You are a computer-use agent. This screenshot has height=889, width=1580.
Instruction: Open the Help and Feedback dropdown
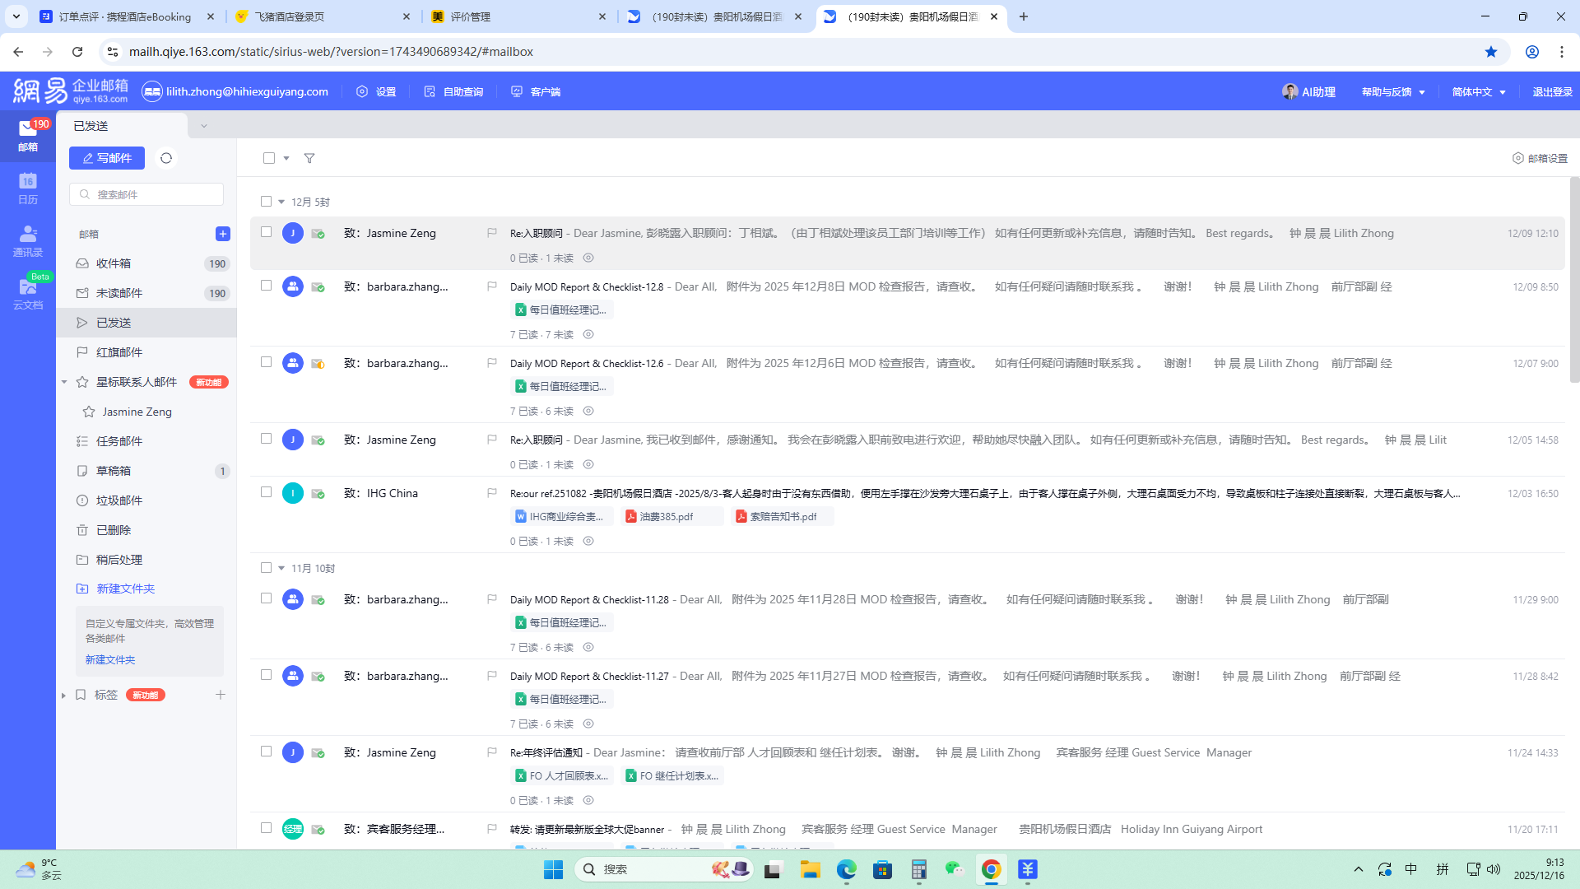(x=1392, y=92)
